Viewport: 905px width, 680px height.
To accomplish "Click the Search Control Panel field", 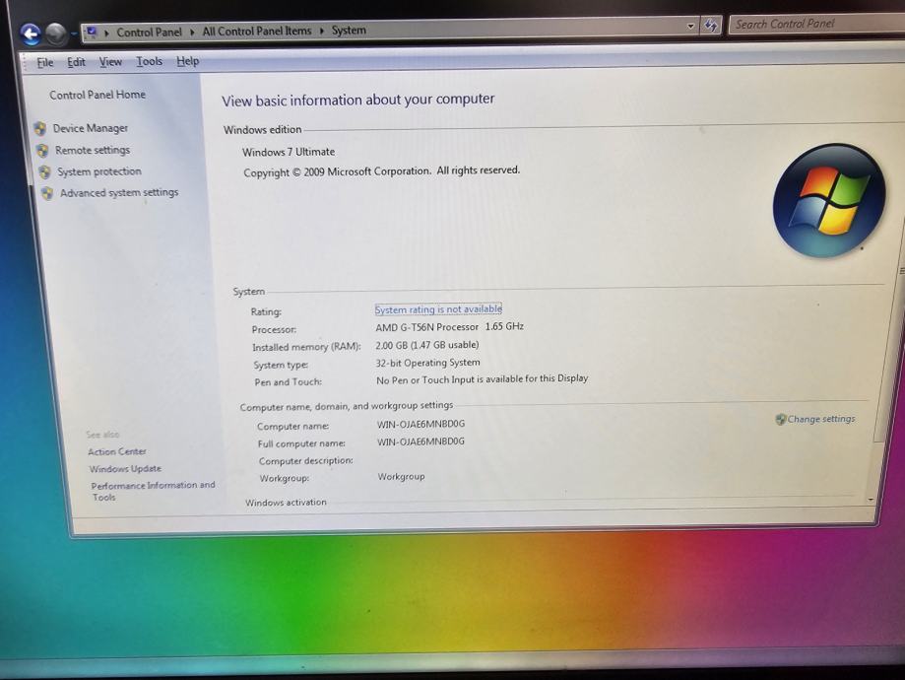I will 816,24.
